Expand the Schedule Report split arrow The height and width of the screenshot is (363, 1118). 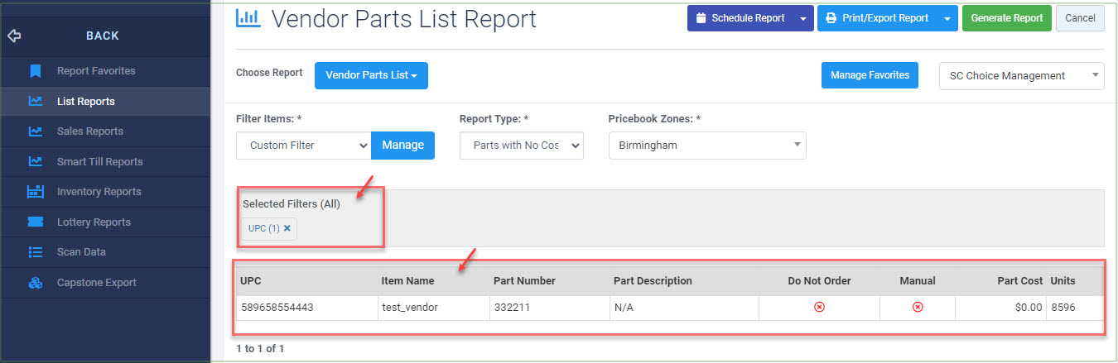coord(802,18)
